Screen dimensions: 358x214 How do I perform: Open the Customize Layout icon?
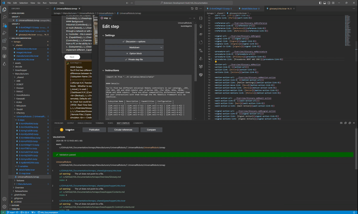coord(333,3)
